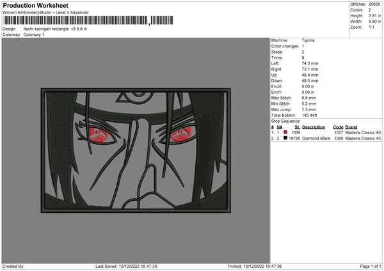Click stitch count 19795 in stop sequence
Viewport: 384px width, 271px height.
pyautogui.click(x=294, y=139)
